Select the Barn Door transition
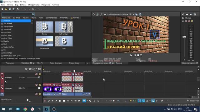 7,32
